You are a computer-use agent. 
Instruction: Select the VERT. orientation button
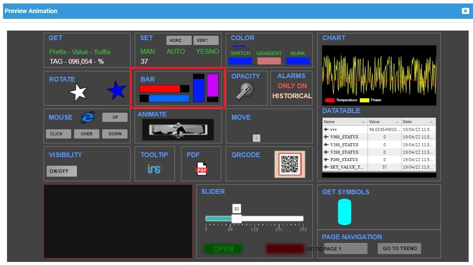point(206,41)
